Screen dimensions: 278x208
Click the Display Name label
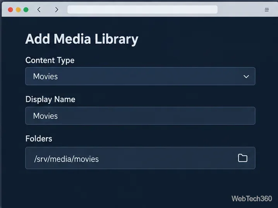[50, 99]
